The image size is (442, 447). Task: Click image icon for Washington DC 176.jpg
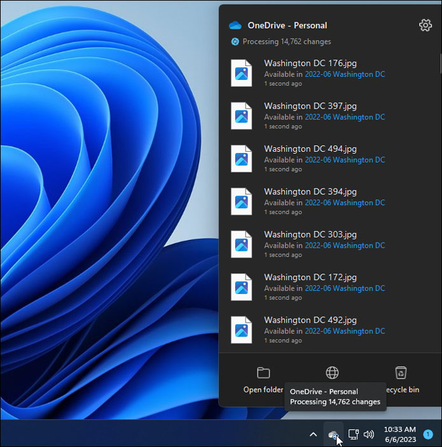[x=242, y=73]
